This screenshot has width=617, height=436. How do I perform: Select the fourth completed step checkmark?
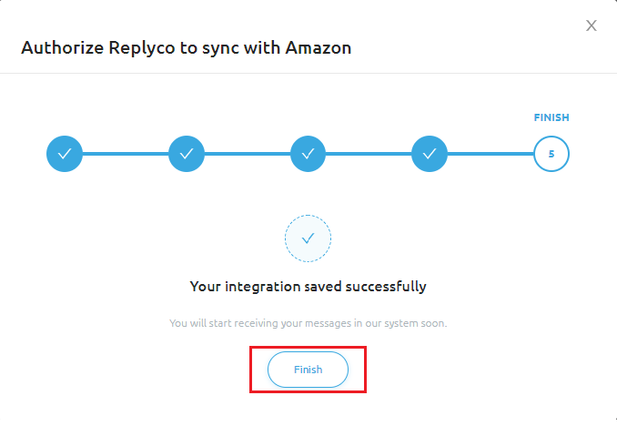click(430, 154)
